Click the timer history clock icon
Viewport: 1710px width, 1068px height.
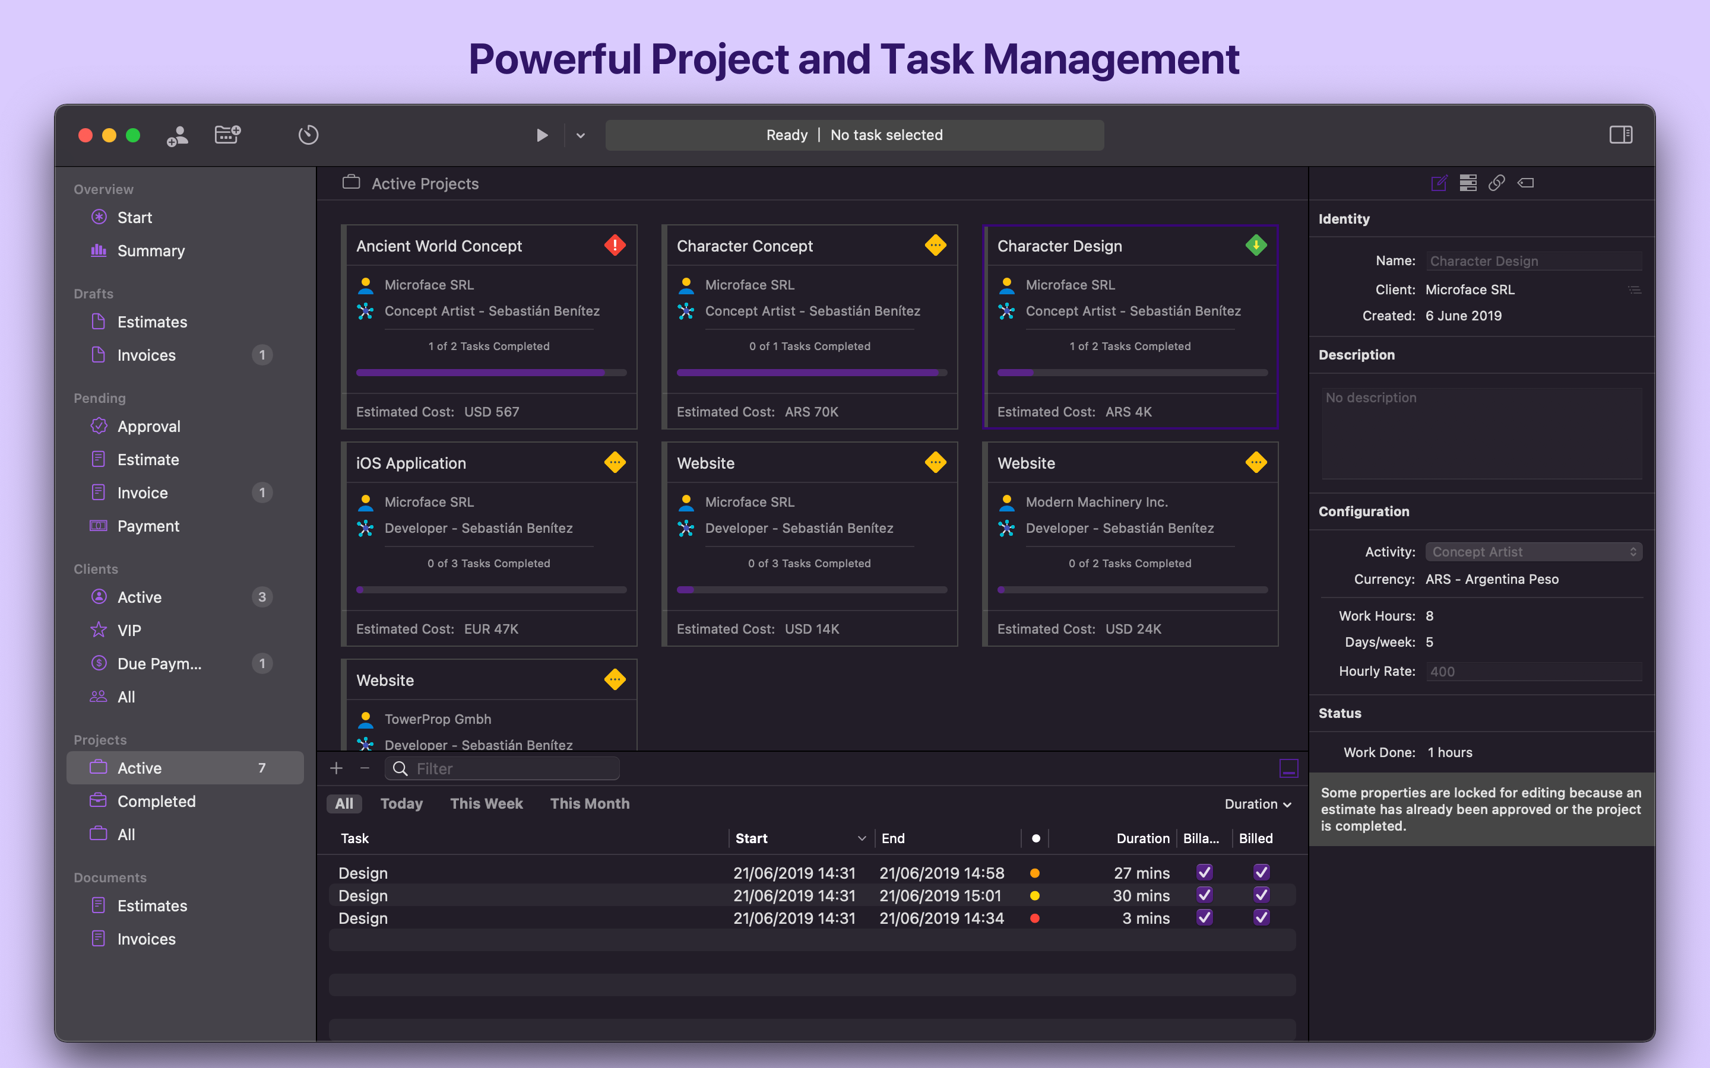308,135
